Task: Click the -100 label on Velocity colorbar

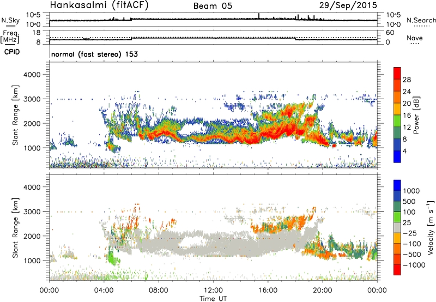Action: (x=412, y=244)
